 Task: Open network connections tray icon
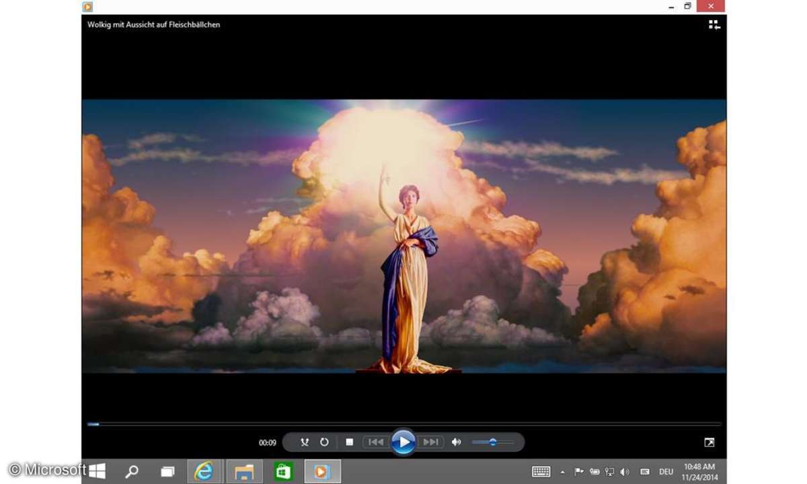[610, 472]
